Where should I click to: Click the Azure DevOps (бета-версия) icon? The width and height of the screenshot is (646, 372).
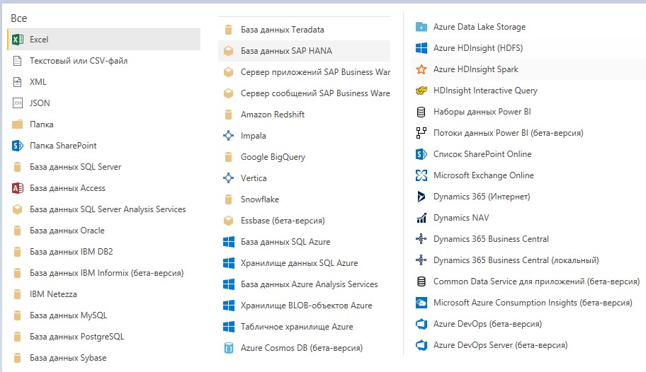point(421,325)
